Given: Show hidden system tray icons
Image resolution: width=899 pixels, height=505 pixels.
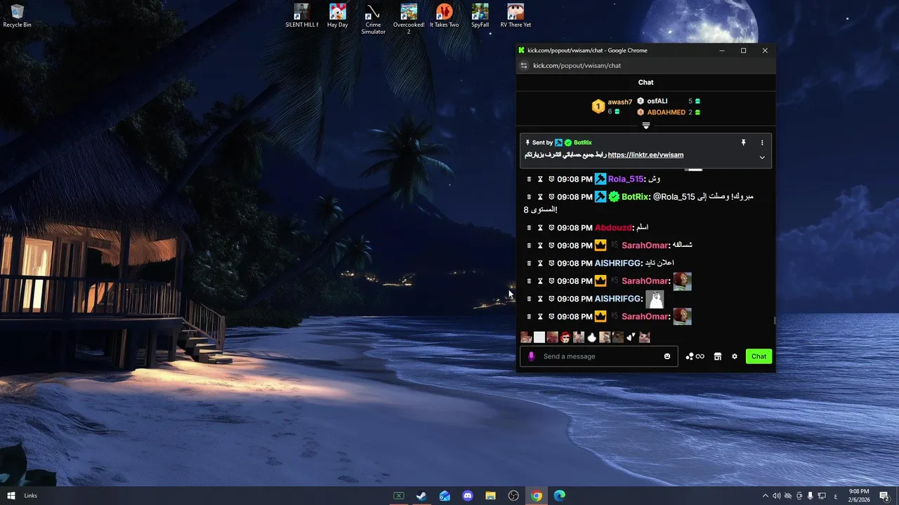Looking at the screenshot, I should 765,496.
